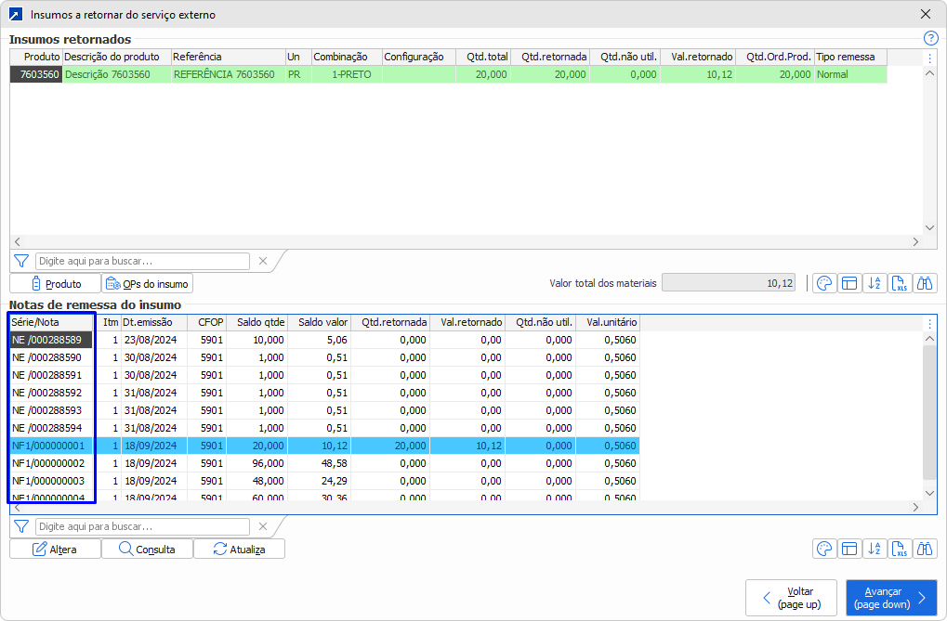Select note row NE /000288592
Screen dimensions: 947x621
(51, 393)
